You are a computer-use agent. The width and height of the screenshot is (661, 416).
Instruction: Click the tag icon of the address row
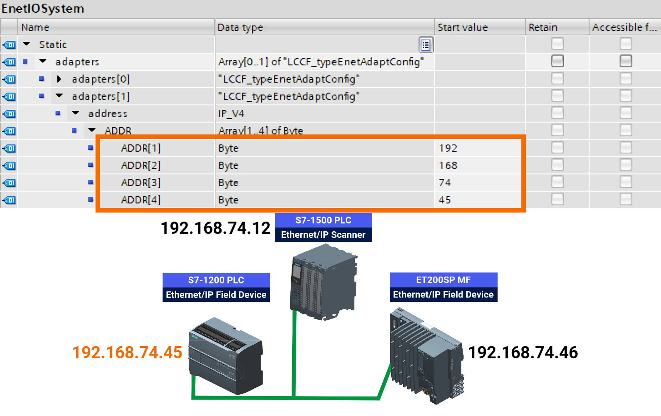point(9,114)
